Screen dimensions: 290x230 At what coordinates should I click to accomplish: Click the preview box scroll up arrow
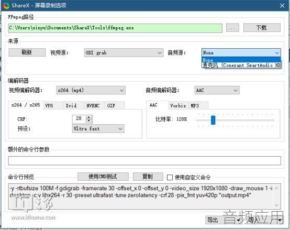click(x=277, y=188)
